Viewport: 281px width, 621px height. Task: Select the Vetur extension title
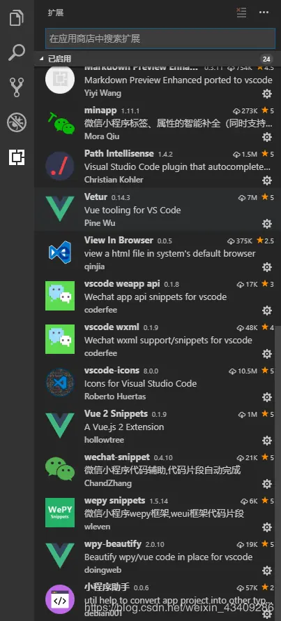click(x=96, y=197)
